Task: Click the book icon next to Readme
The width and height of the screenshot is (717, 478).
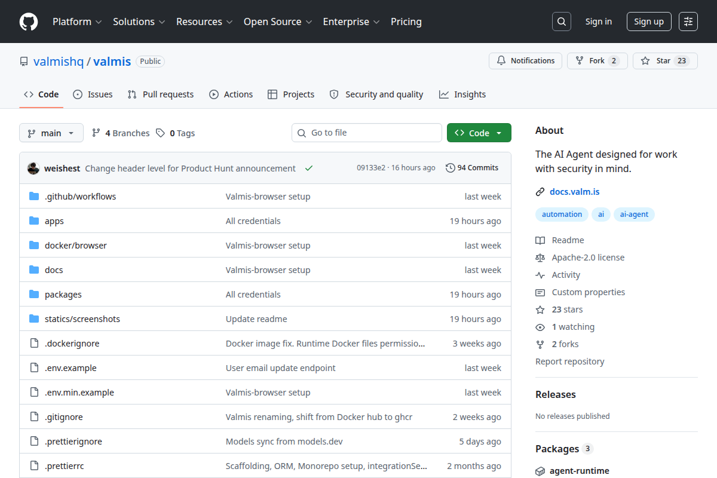Action: click(540, 240)
